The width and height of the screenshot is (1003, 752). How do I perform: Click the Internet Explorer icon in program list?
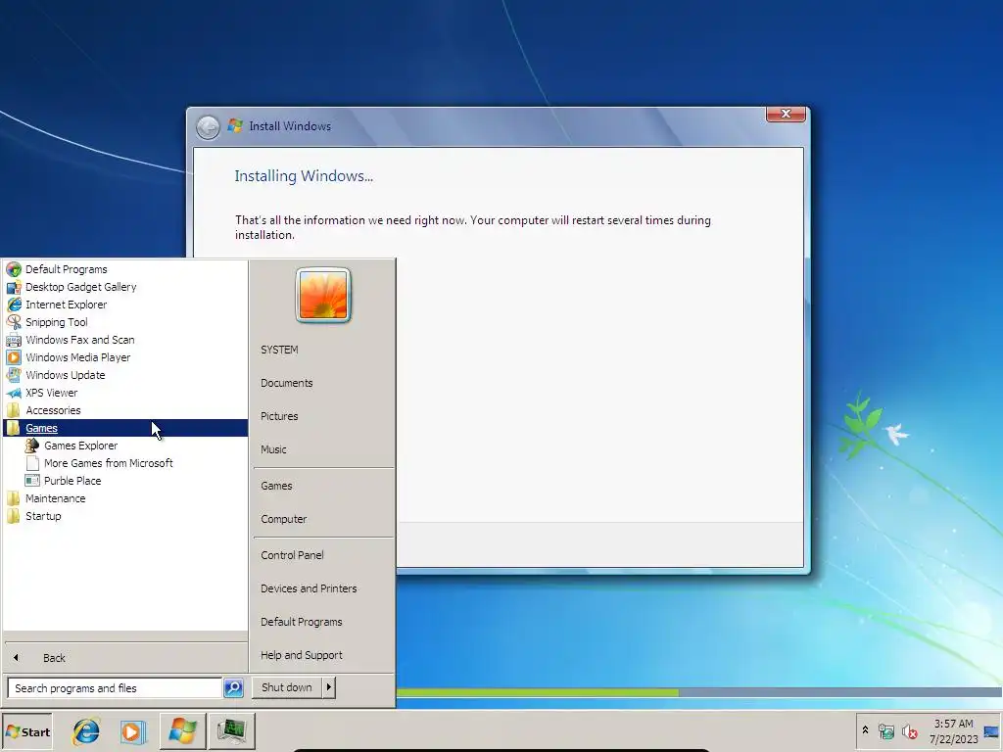click(14, 305)
